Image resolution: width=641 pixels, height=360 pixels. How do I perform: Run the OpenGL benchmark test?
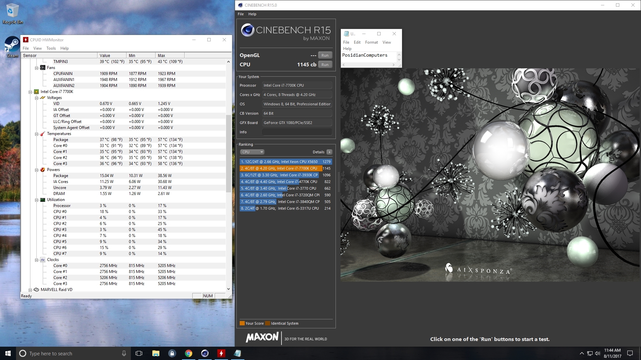pyautogui.click(x=325, y=55)
